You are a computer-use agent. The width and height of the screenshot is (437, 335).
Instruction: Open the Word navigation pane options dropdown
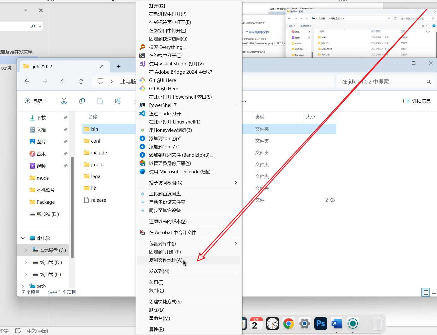tap(25, 10)
